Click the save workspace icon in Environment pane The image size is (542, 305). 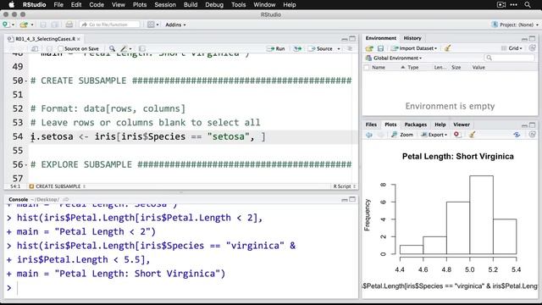[380, 48]
